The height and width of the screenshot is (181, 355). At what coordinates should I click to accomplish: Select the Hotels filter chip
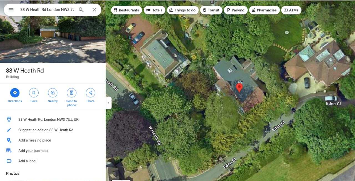tap(154, 10)
